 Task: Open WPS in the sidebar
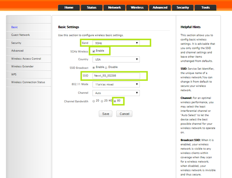click(28, 74)
